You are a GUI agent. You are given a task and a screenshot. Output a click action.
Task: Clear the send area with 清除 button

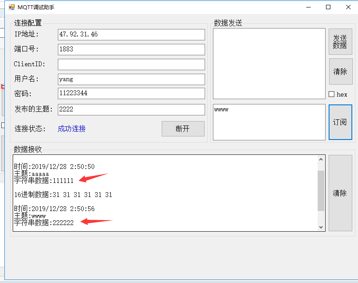coord(340,72)
